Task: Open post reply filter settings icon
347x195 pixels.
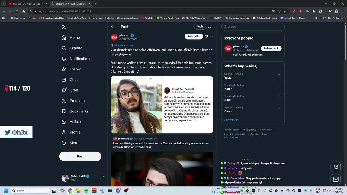Action: (x=210, y=27)
